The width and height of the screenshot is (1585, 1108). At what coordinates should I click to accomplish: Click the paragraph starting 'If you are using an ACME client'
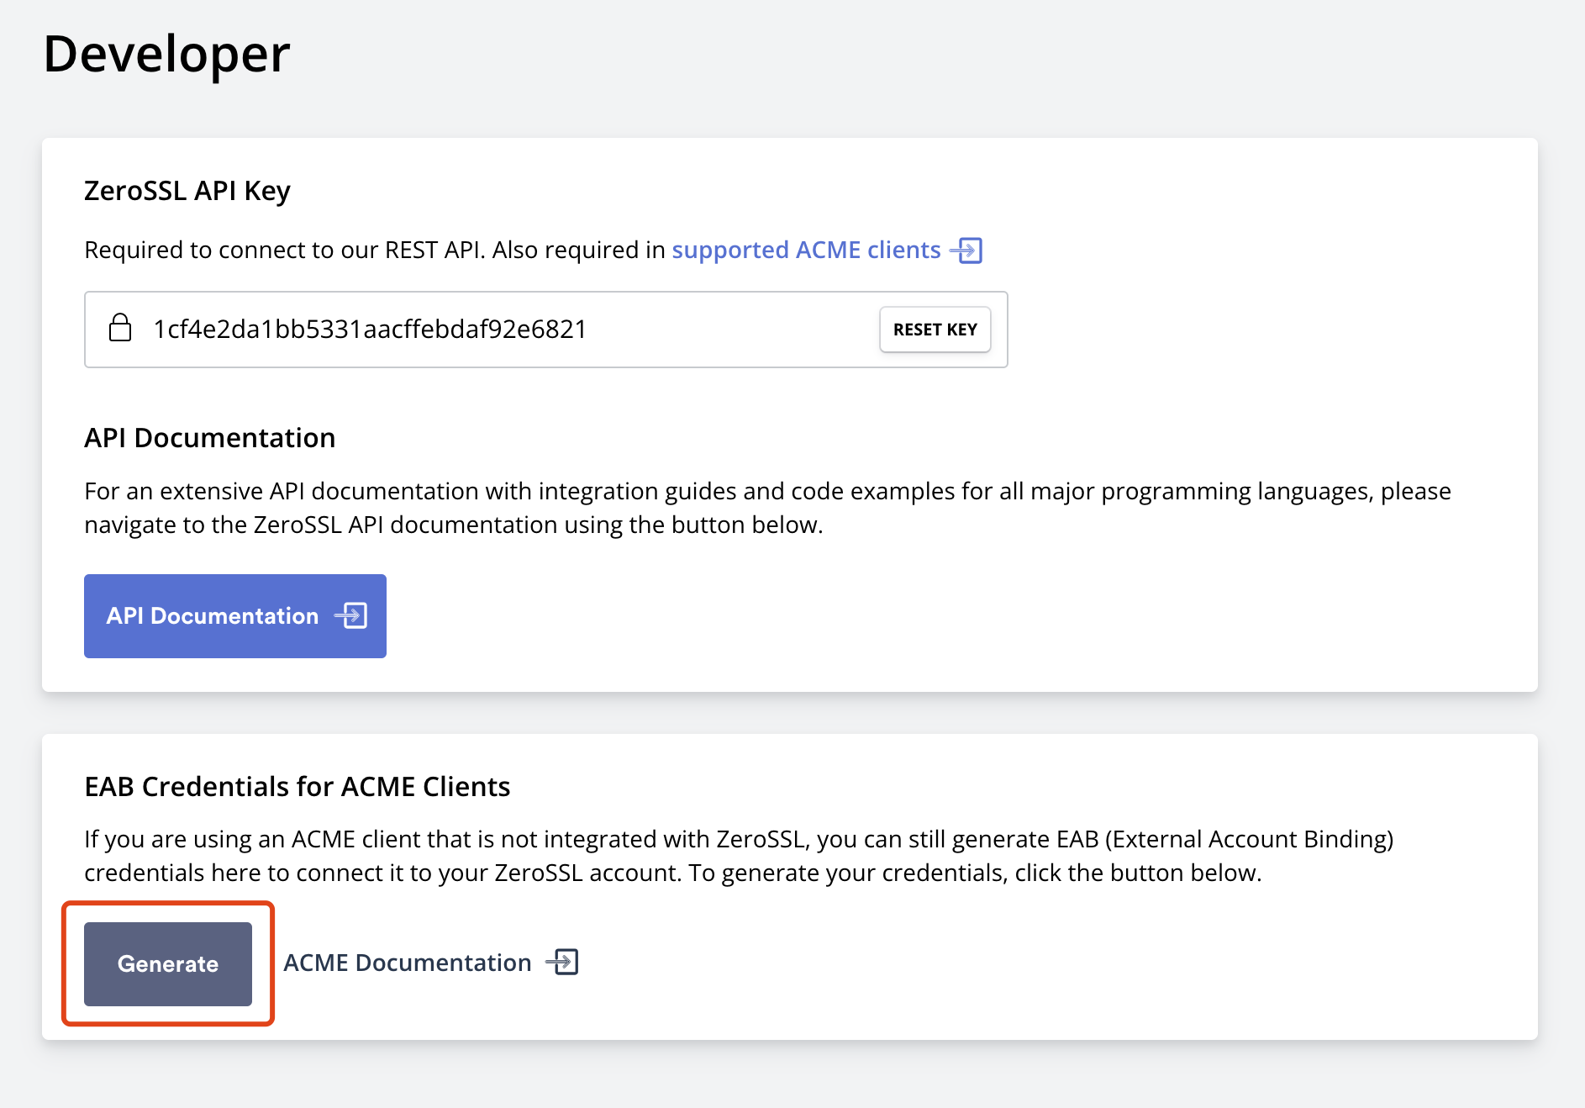(740, 856)
